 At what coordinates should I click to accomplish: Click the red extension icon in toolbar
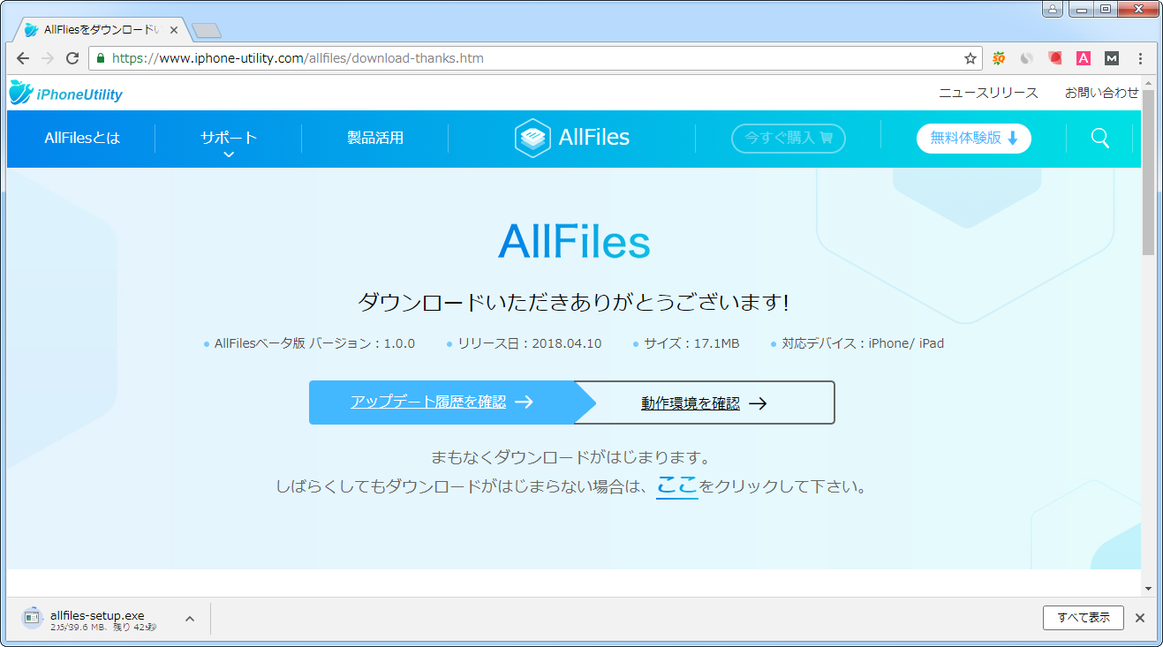[1055, 58]
